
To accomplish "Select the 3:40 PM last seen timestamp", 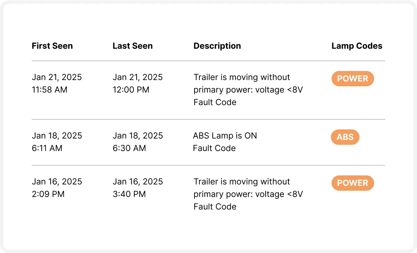I will pos(129,194).
